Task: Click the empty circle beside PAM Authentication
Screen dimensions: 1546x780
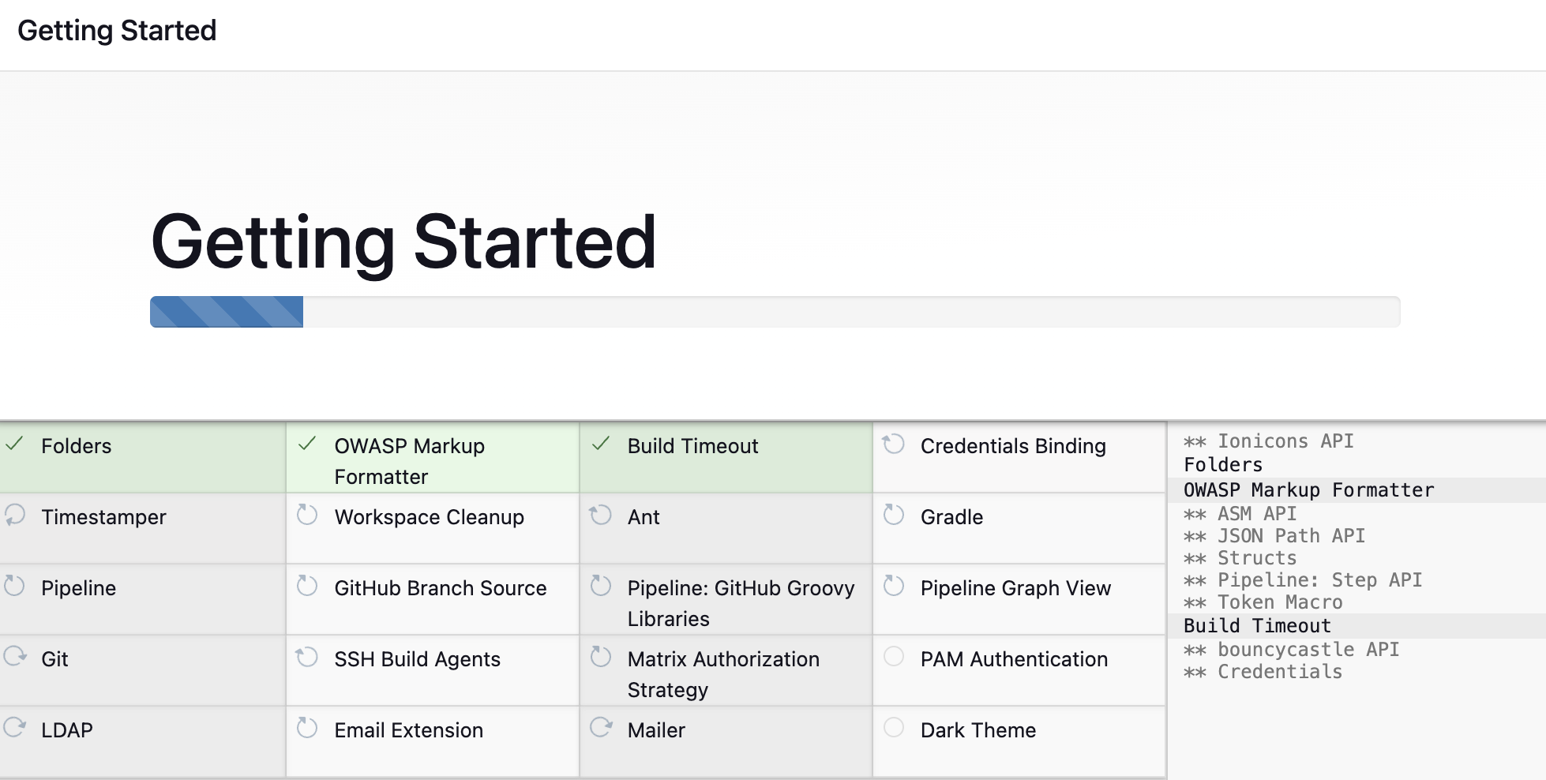Action: [x=893, y=657]
